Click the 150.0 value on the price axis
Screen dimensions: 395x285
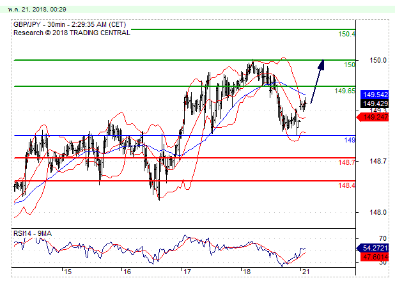[x=378, y=60]
